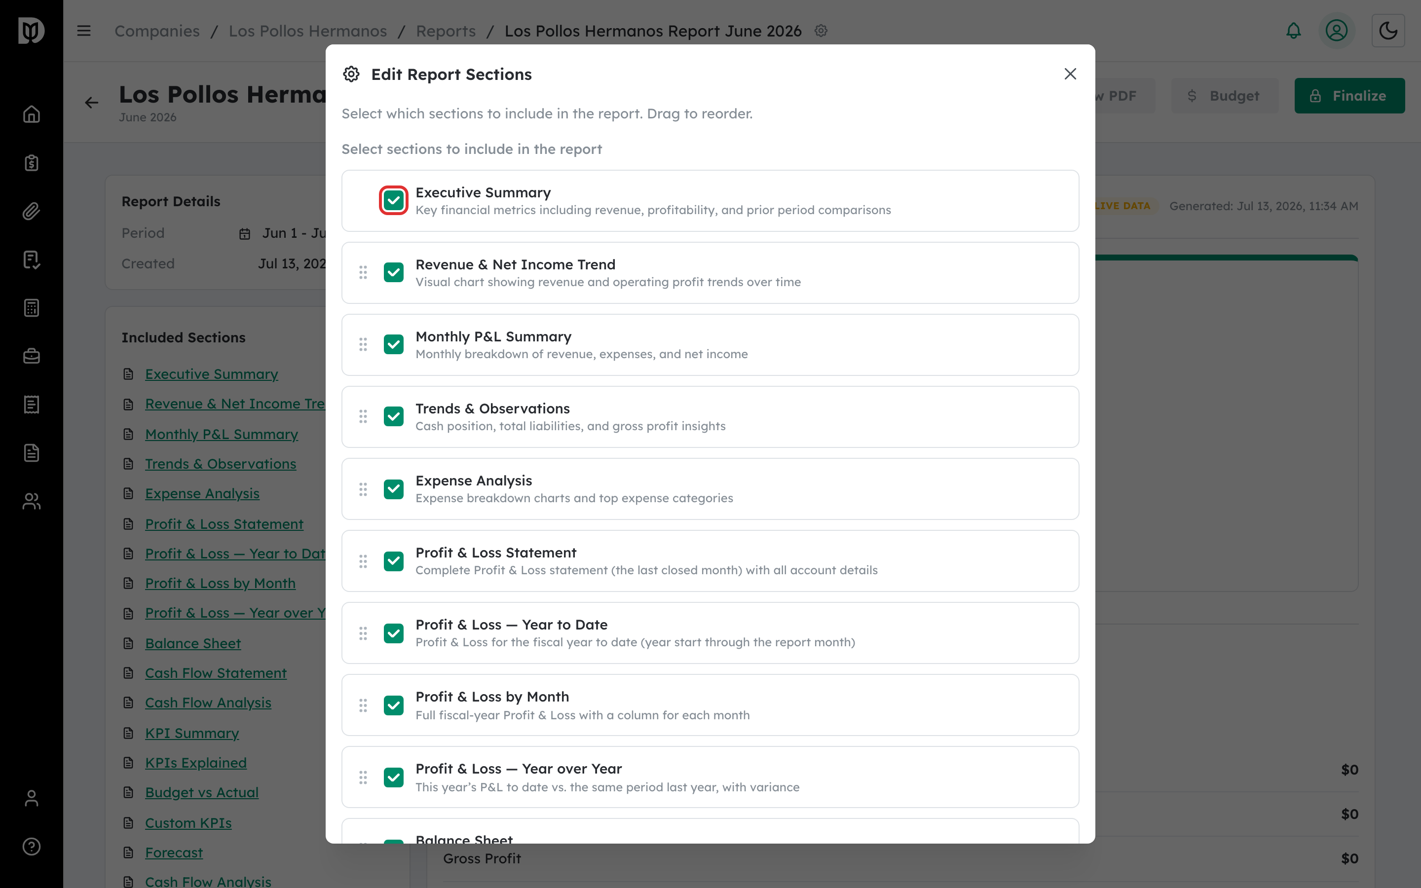Grab drag handle of Trends & Observations
Image resolution: width=1421 pixels, height=888 pixels.
(363, 417)
